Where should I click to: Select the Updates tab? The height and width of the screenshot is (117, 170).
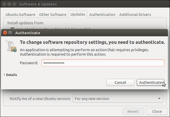coord(78,14)
